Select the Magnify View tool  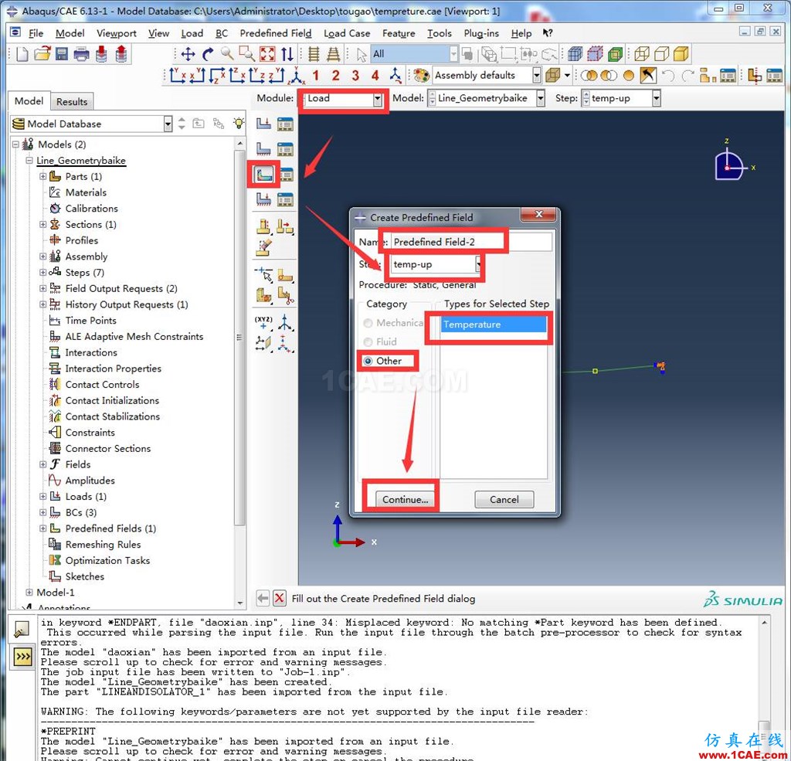(228, 54)
